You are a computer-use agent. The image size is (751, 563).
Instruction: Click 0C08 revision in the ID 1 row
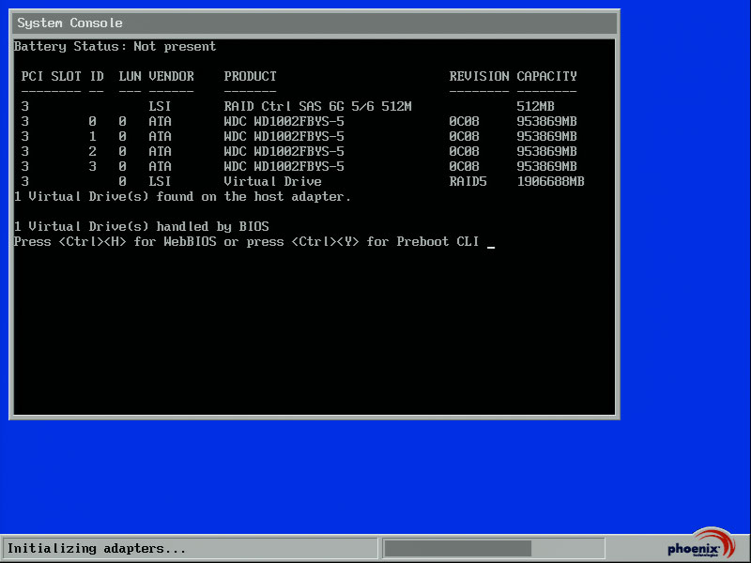464,136
